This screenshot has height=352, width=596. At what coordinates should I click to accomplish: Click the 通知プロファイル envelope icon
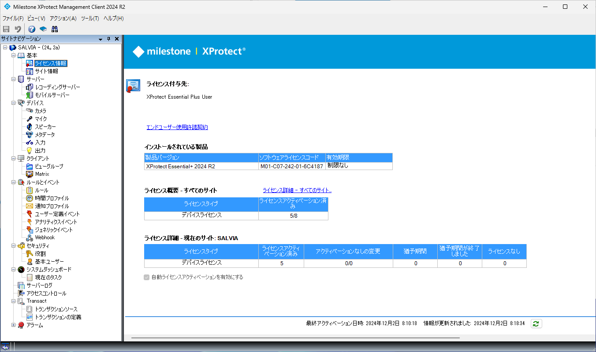(30, 206)
